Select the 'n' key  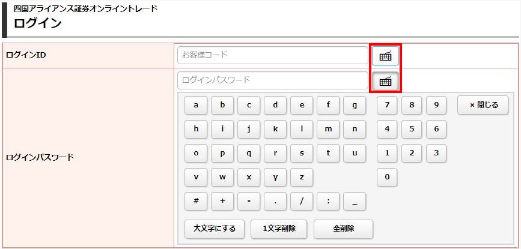(355, 130)
